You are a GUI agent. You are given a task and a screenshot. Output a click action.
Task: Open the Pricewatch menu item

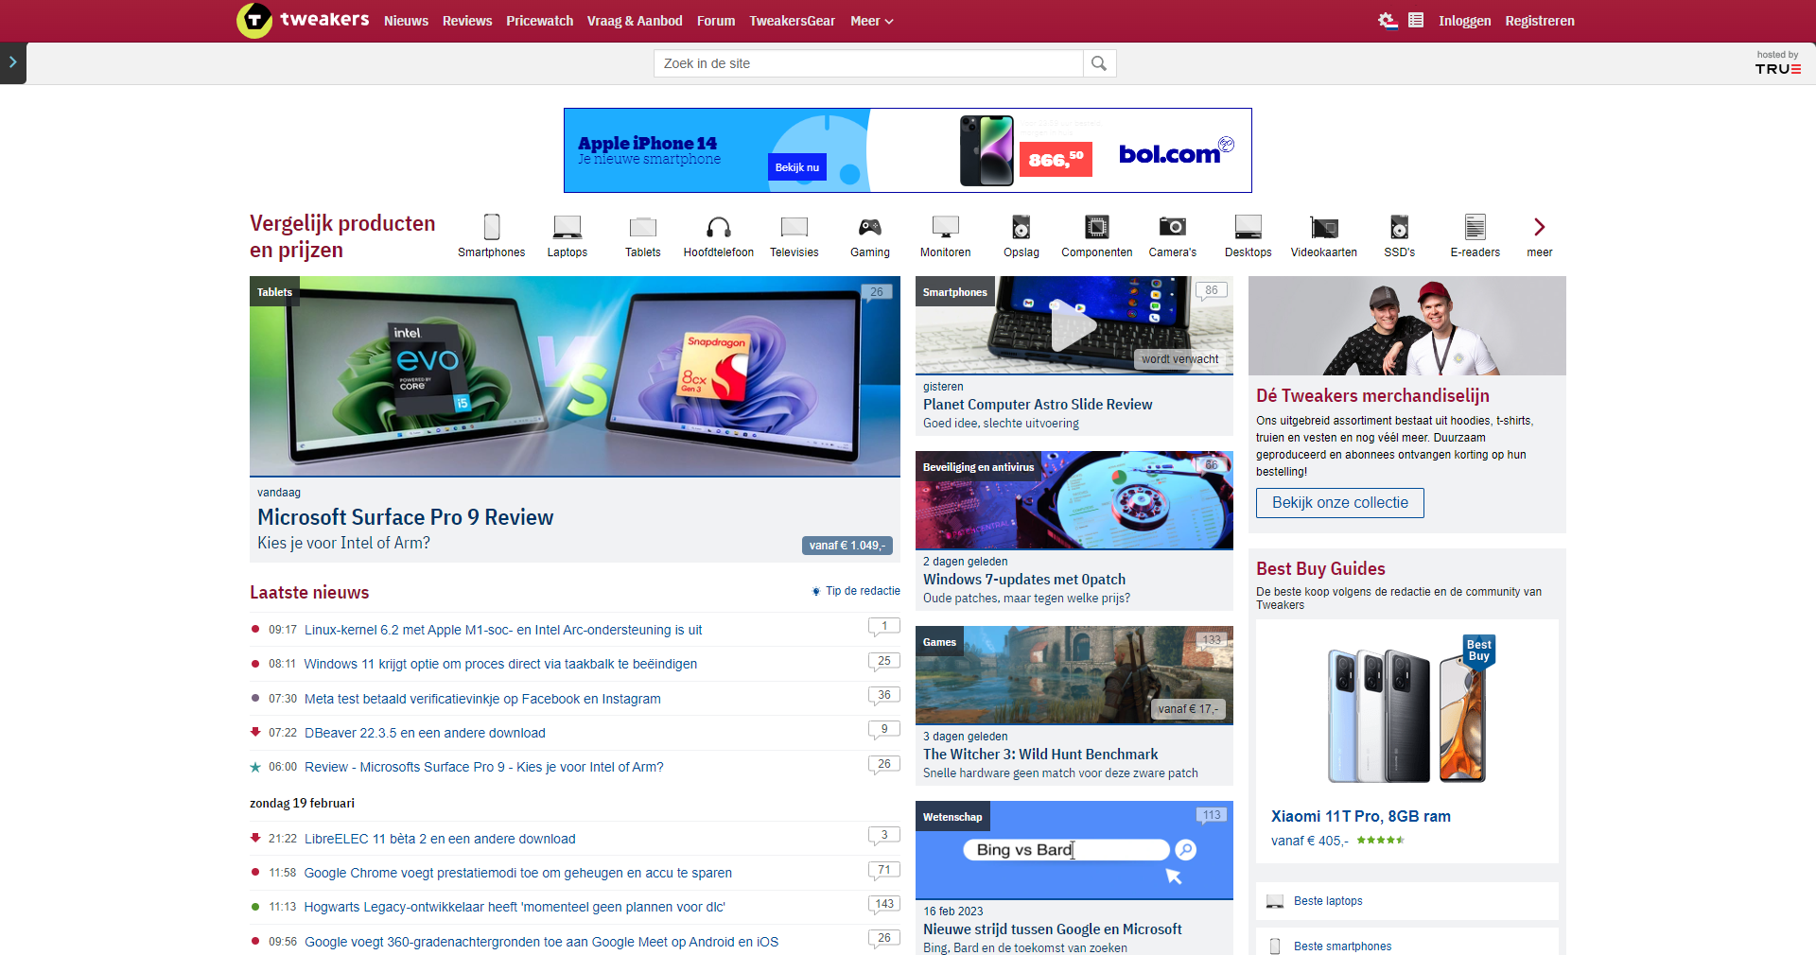539,20
